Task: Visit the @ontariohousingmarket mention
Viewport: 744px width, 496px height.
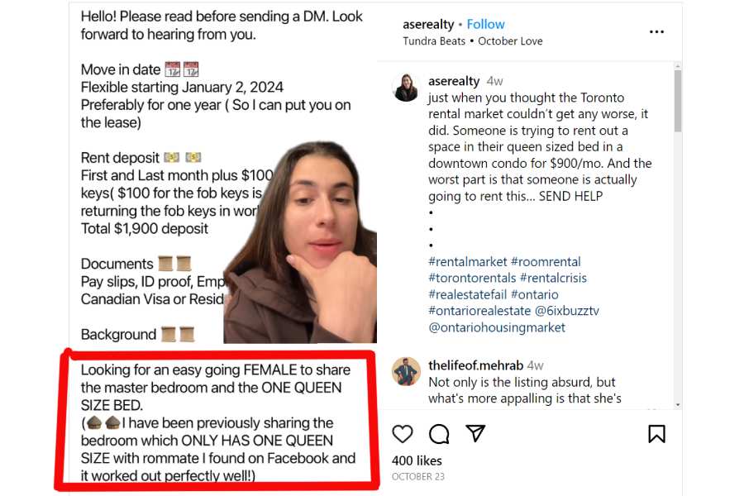Action: click(x=497, y=327)
